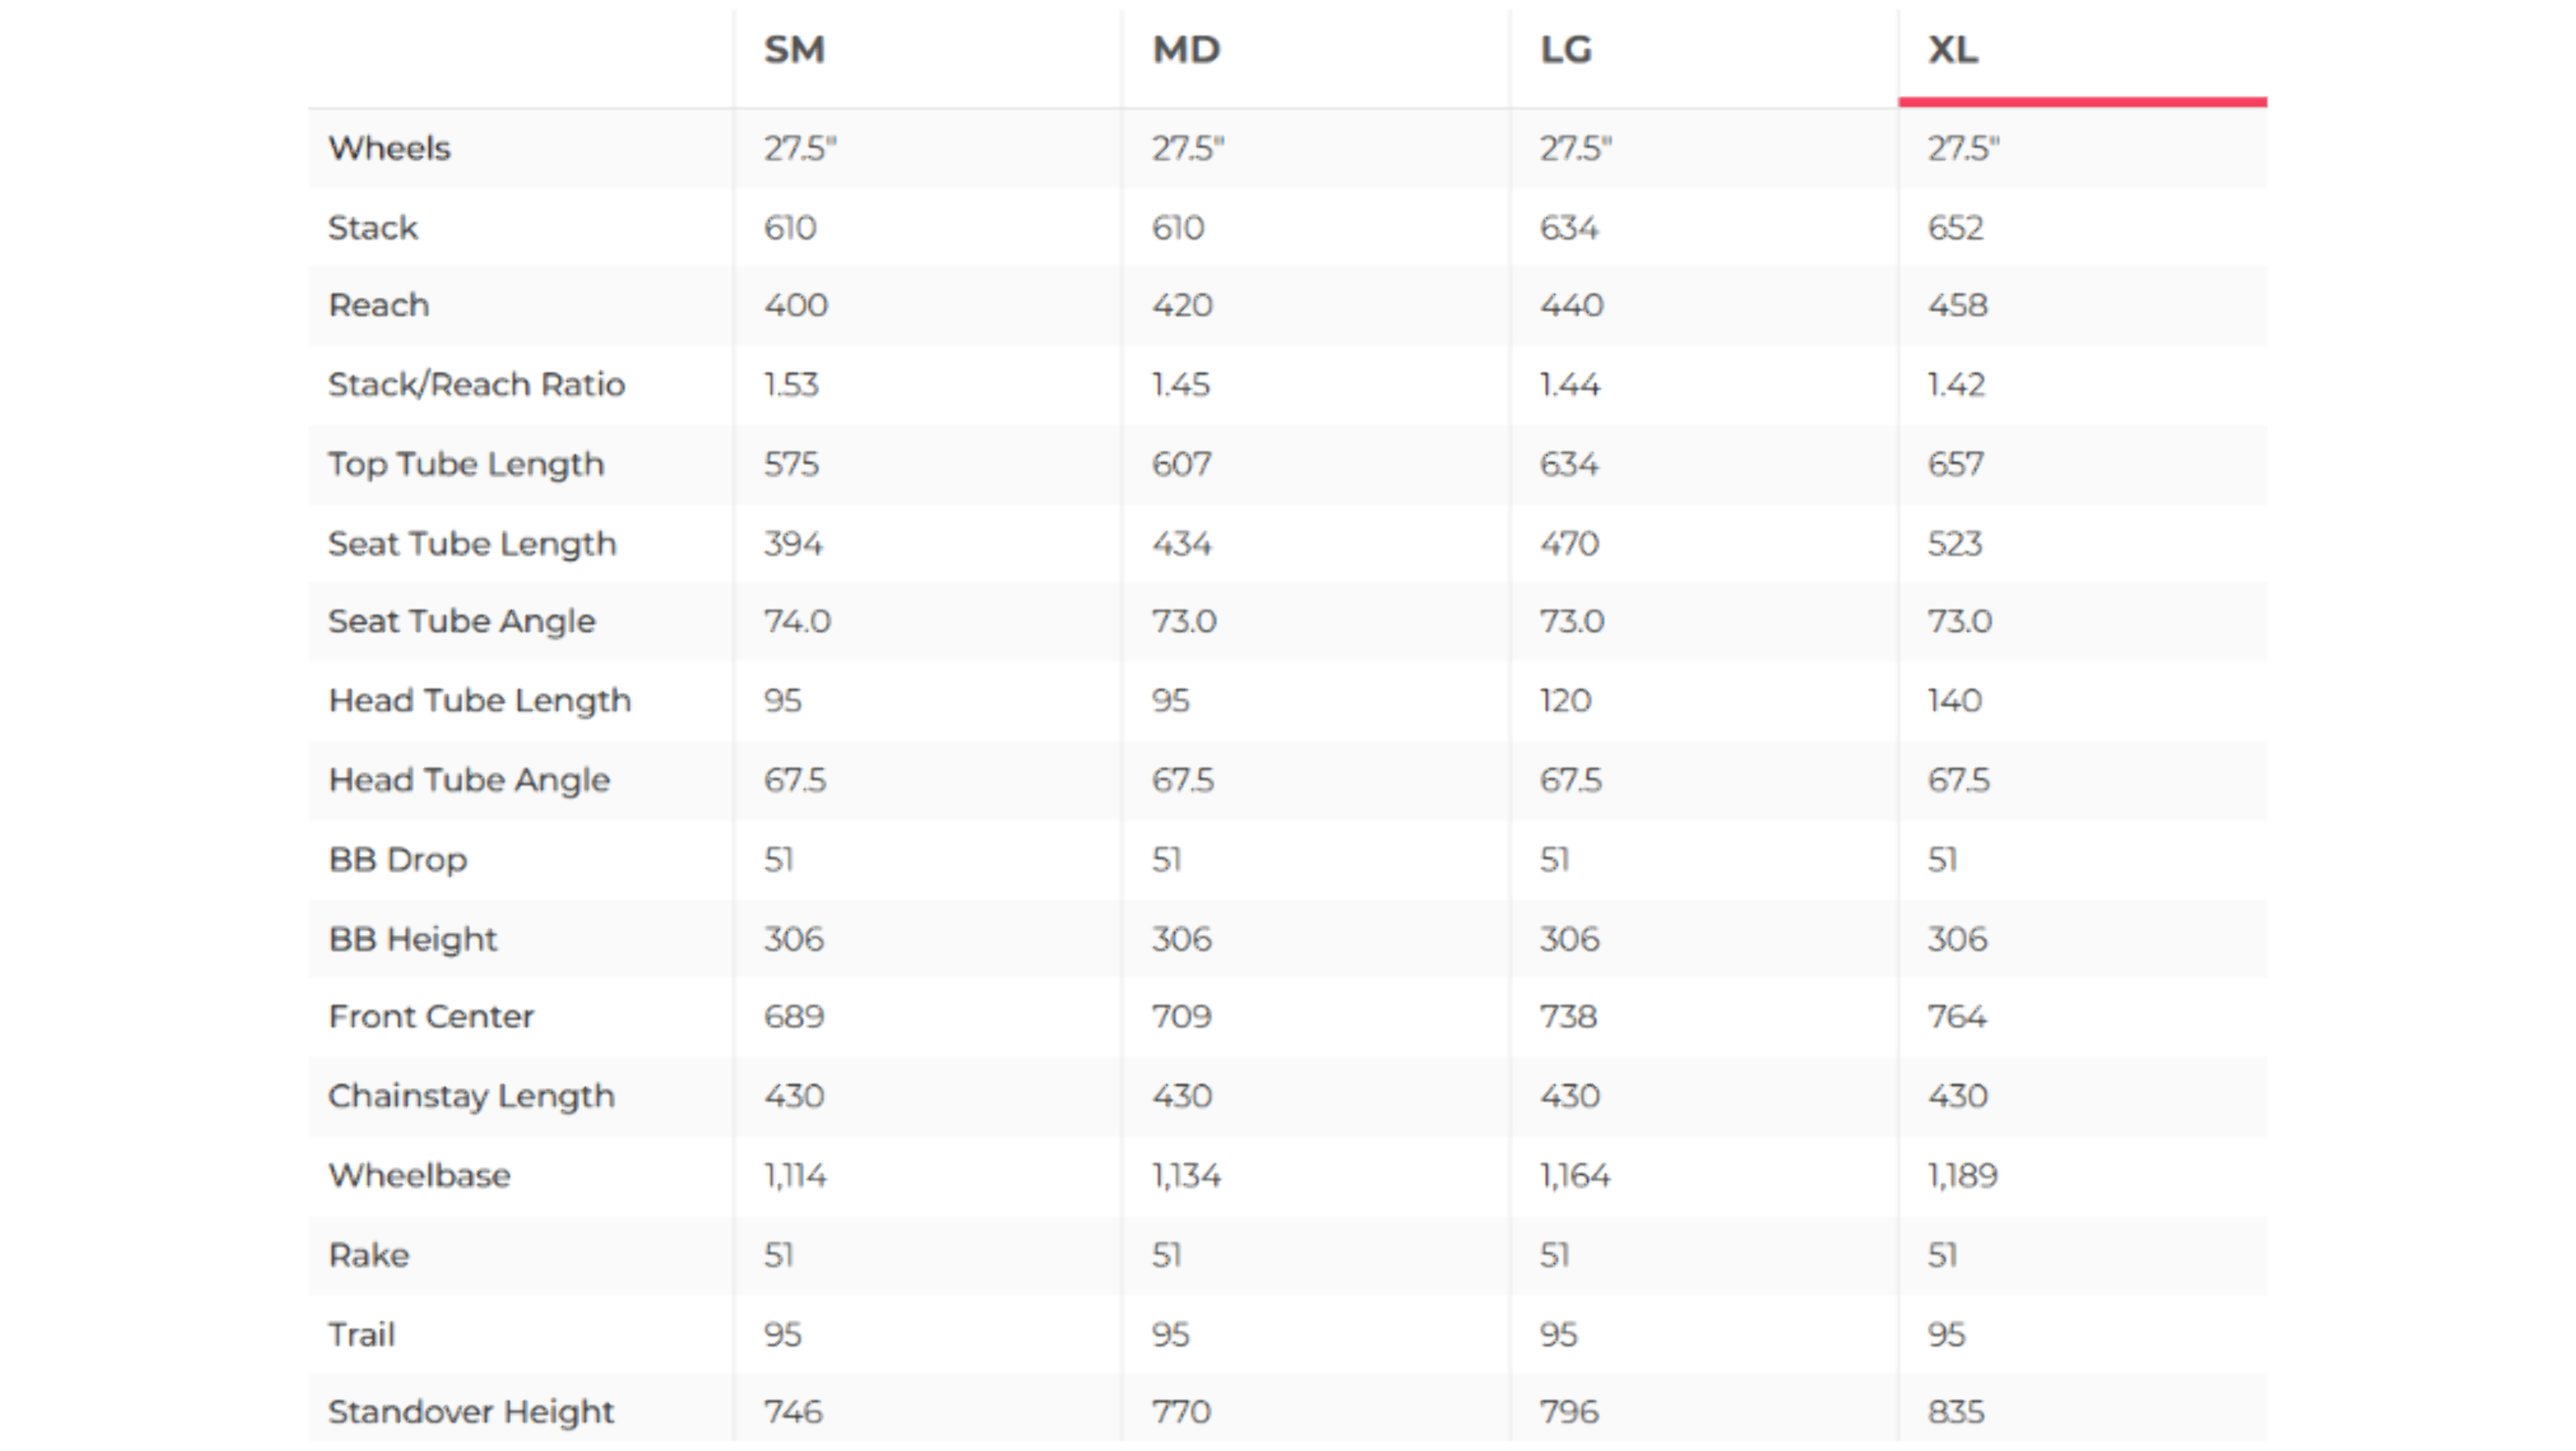Click the Seat Tube Angle label

[461, 621]
